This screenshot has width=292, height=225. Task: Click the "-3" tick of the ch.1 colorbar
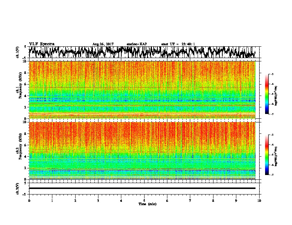272,74
